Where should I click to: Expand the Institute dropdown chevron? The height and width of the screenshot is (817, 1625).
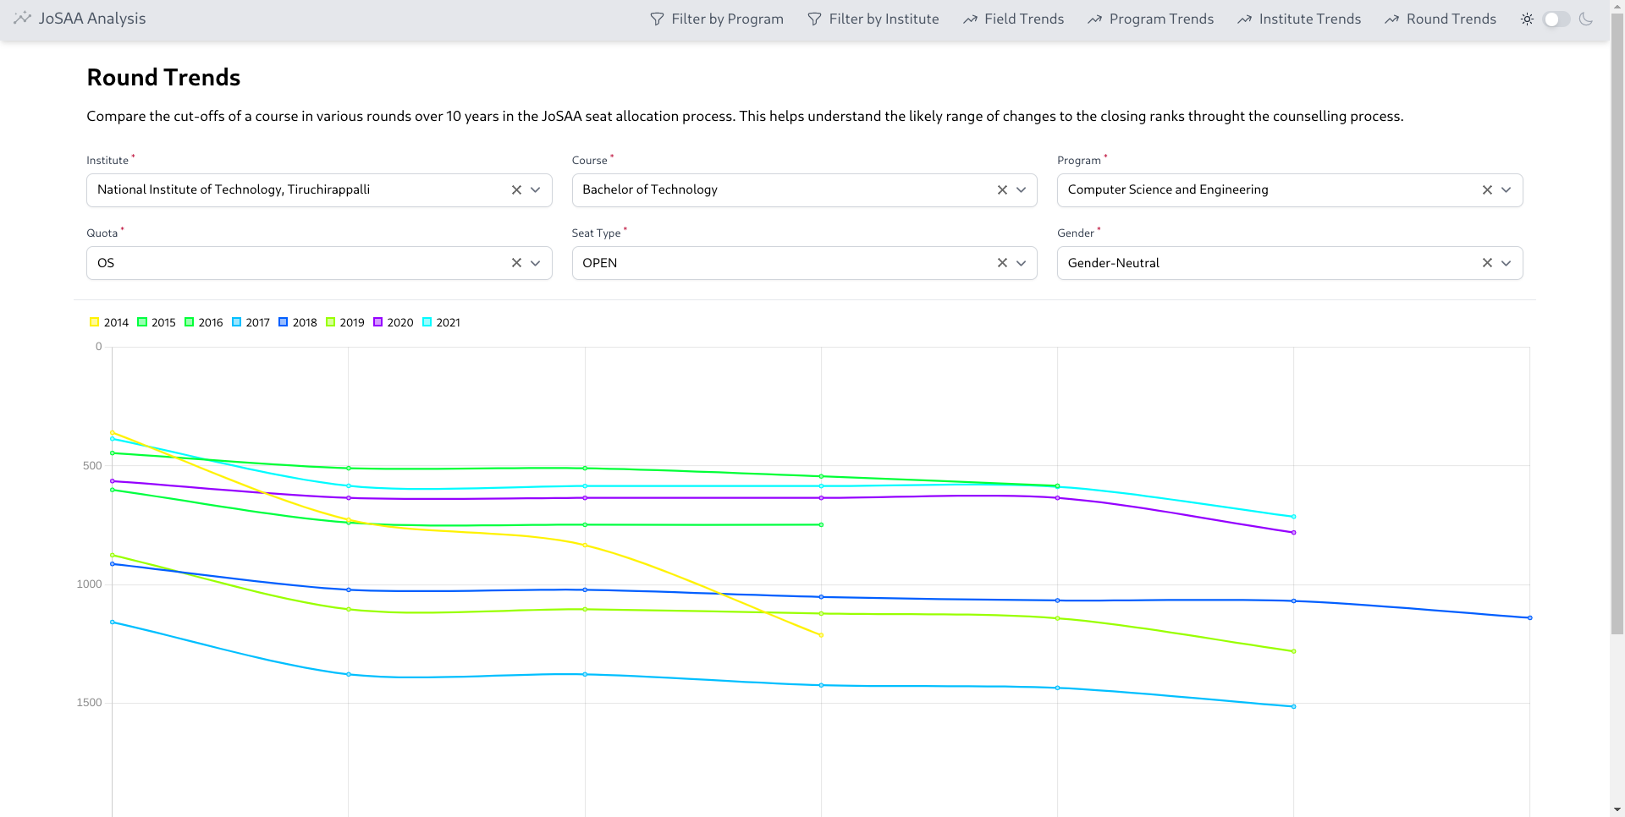[536, 190]
